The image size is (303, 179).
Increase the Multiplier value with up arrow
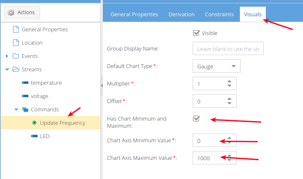point(229,81)
